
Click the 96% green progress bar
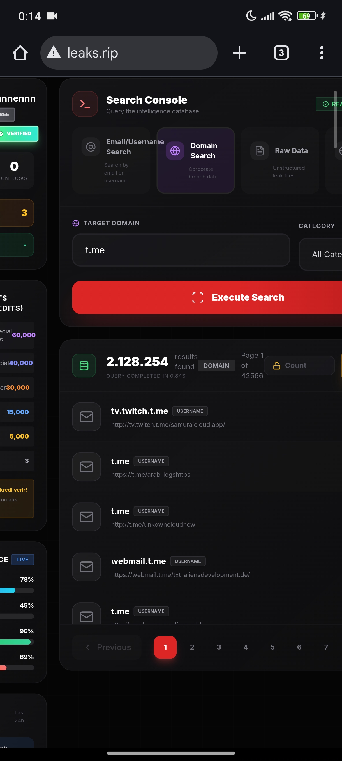coord(17,642)
